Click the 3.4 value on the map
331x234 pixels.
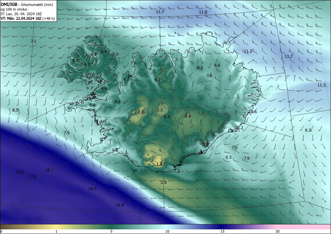(188, 117)
